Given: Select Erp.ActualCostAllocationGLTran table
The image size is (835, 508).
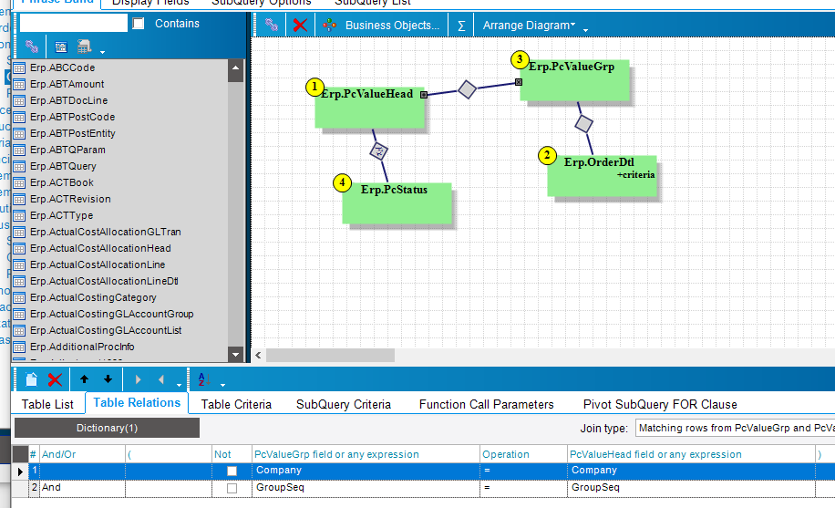Looking at the screenshot, I should coord(106,232).
